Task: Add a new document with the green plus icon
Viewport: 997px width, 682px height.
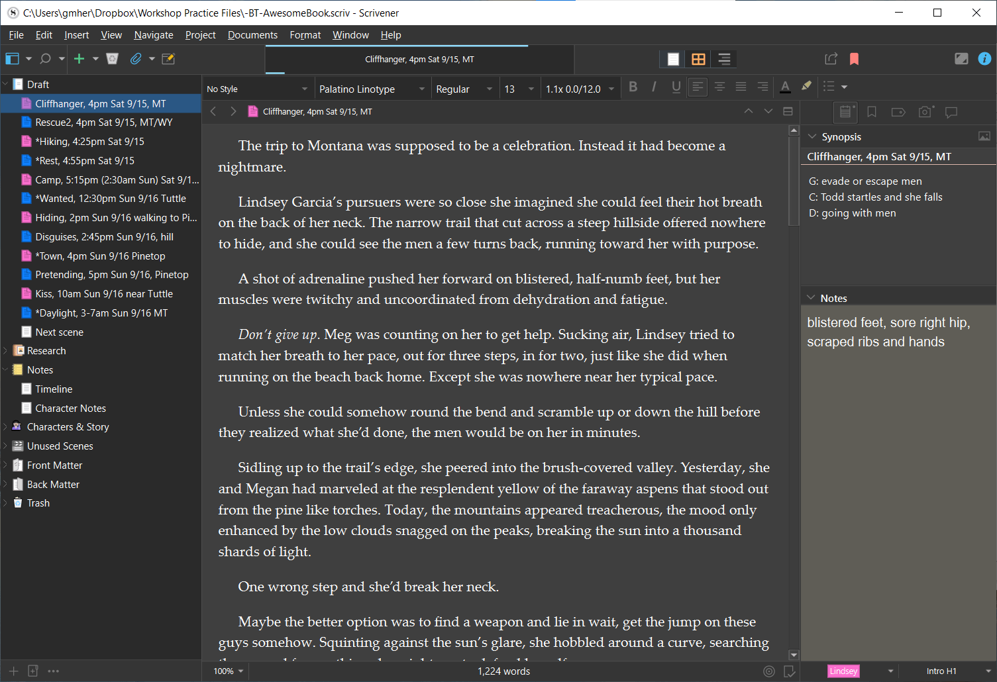Action: [79, 58]
